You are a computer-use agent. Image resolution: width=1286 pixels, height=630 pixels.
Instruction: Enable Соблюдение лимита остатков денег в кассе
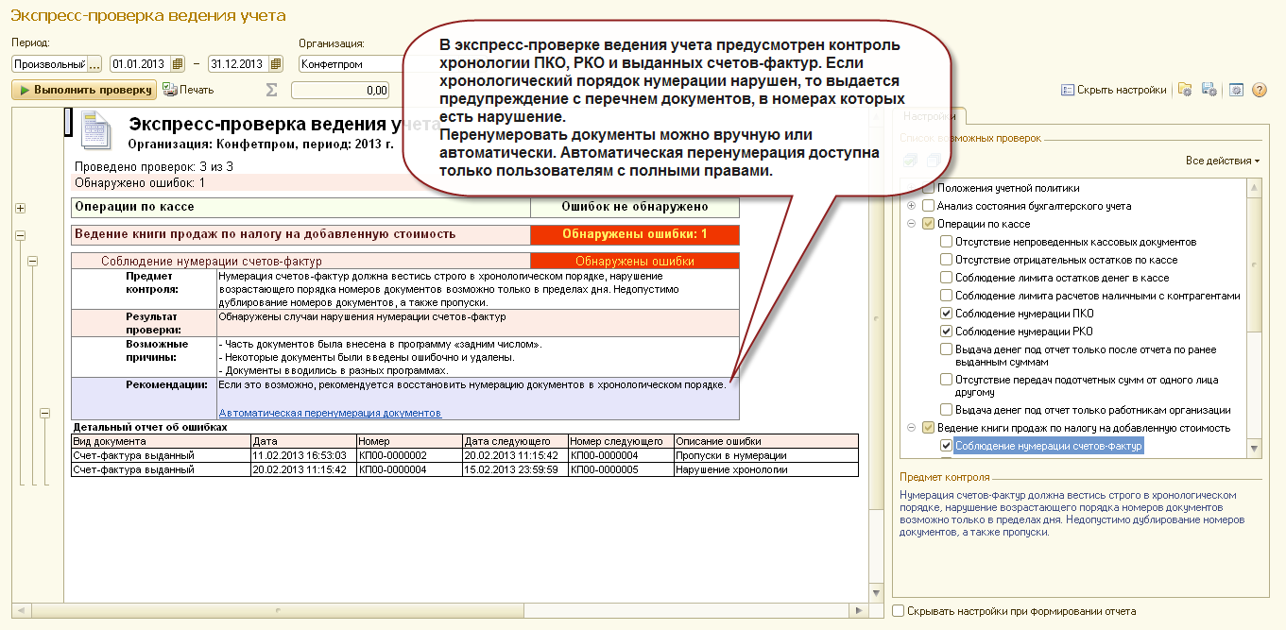pyautogui.click(x=946, y=278)
